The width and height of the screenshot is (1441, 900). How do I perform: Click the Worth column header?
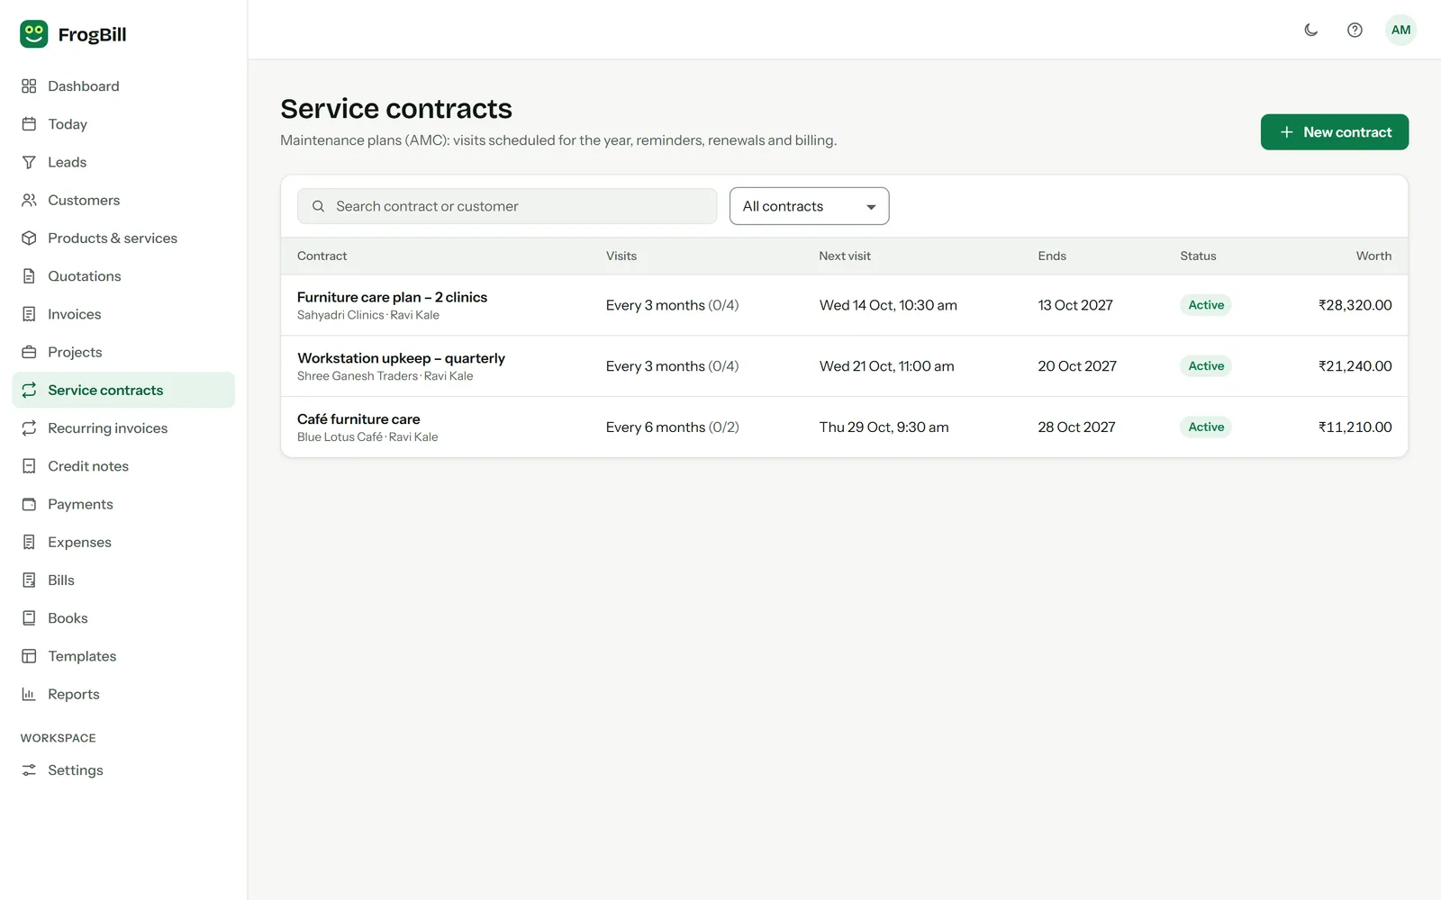[1373, 256]
